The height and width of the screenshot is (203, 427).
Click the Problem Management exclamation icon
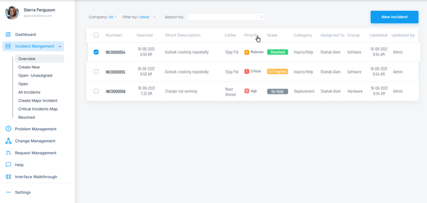pyautogui.click(x=8, y=129)
